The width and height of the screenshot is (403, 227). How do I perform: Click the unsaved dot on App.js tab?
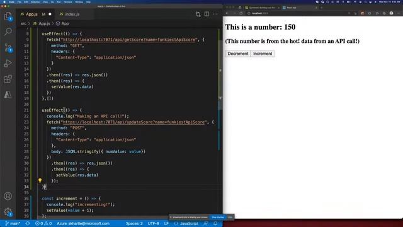pyautogui.click(x=50, y=14)
